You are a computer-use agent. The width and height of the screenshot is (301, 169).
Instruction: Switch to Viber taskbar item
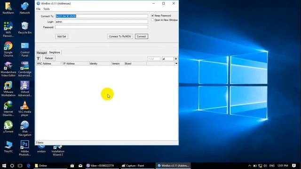pyautogui.click(x=103, y=166)
